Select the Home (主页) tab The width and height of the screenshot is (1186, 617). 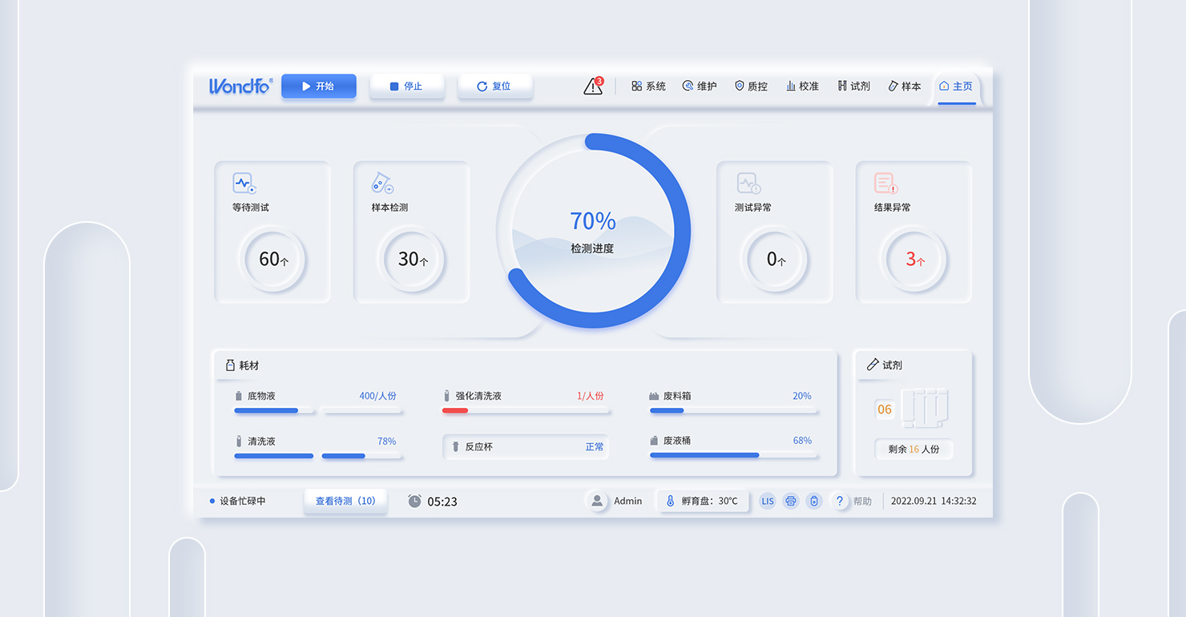tap(955, 87)
